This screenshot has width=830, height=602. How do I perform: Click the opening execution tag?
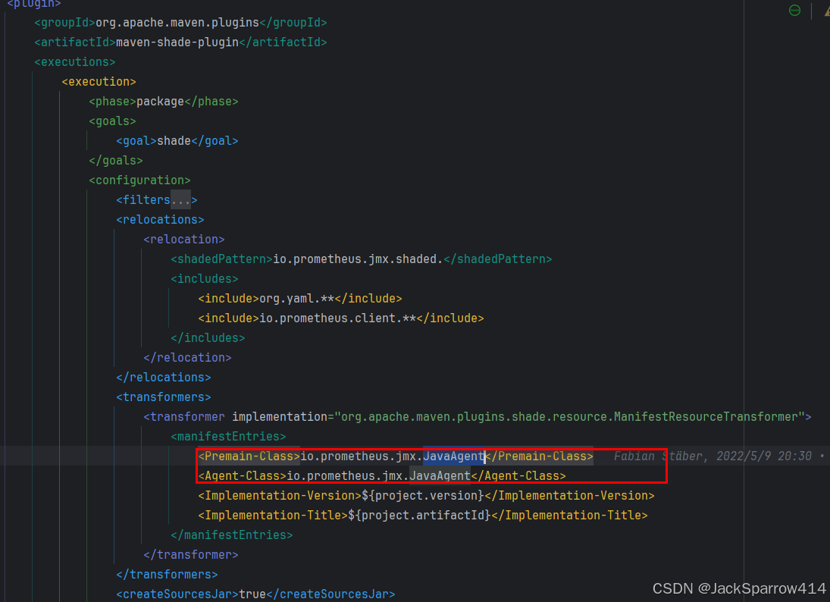(99, 82)
